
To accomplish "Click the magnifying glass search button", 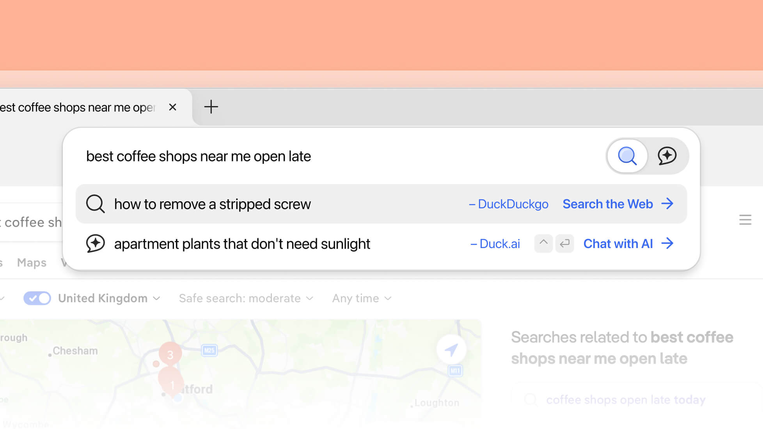I will tap(627, 156).
